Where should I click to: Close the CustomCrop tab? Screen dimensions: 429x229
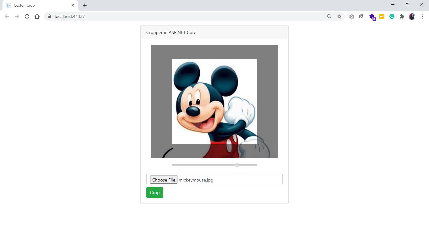[x=73, y=5]
